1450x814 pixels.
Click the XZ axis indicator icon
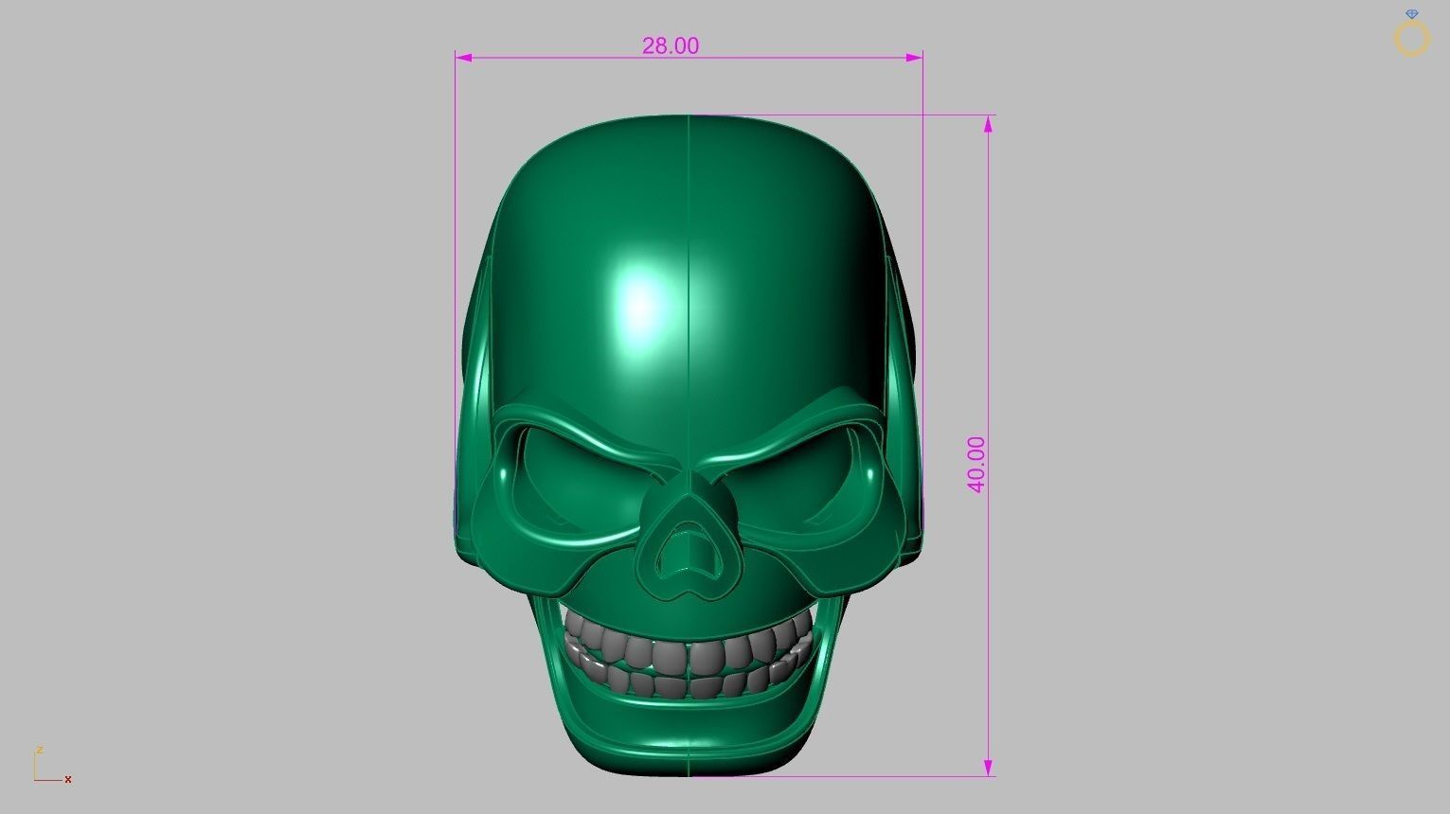[52, 766]
